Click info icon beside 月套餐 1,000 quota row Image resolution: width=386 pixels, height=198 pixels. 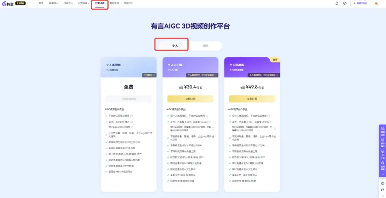209,122
